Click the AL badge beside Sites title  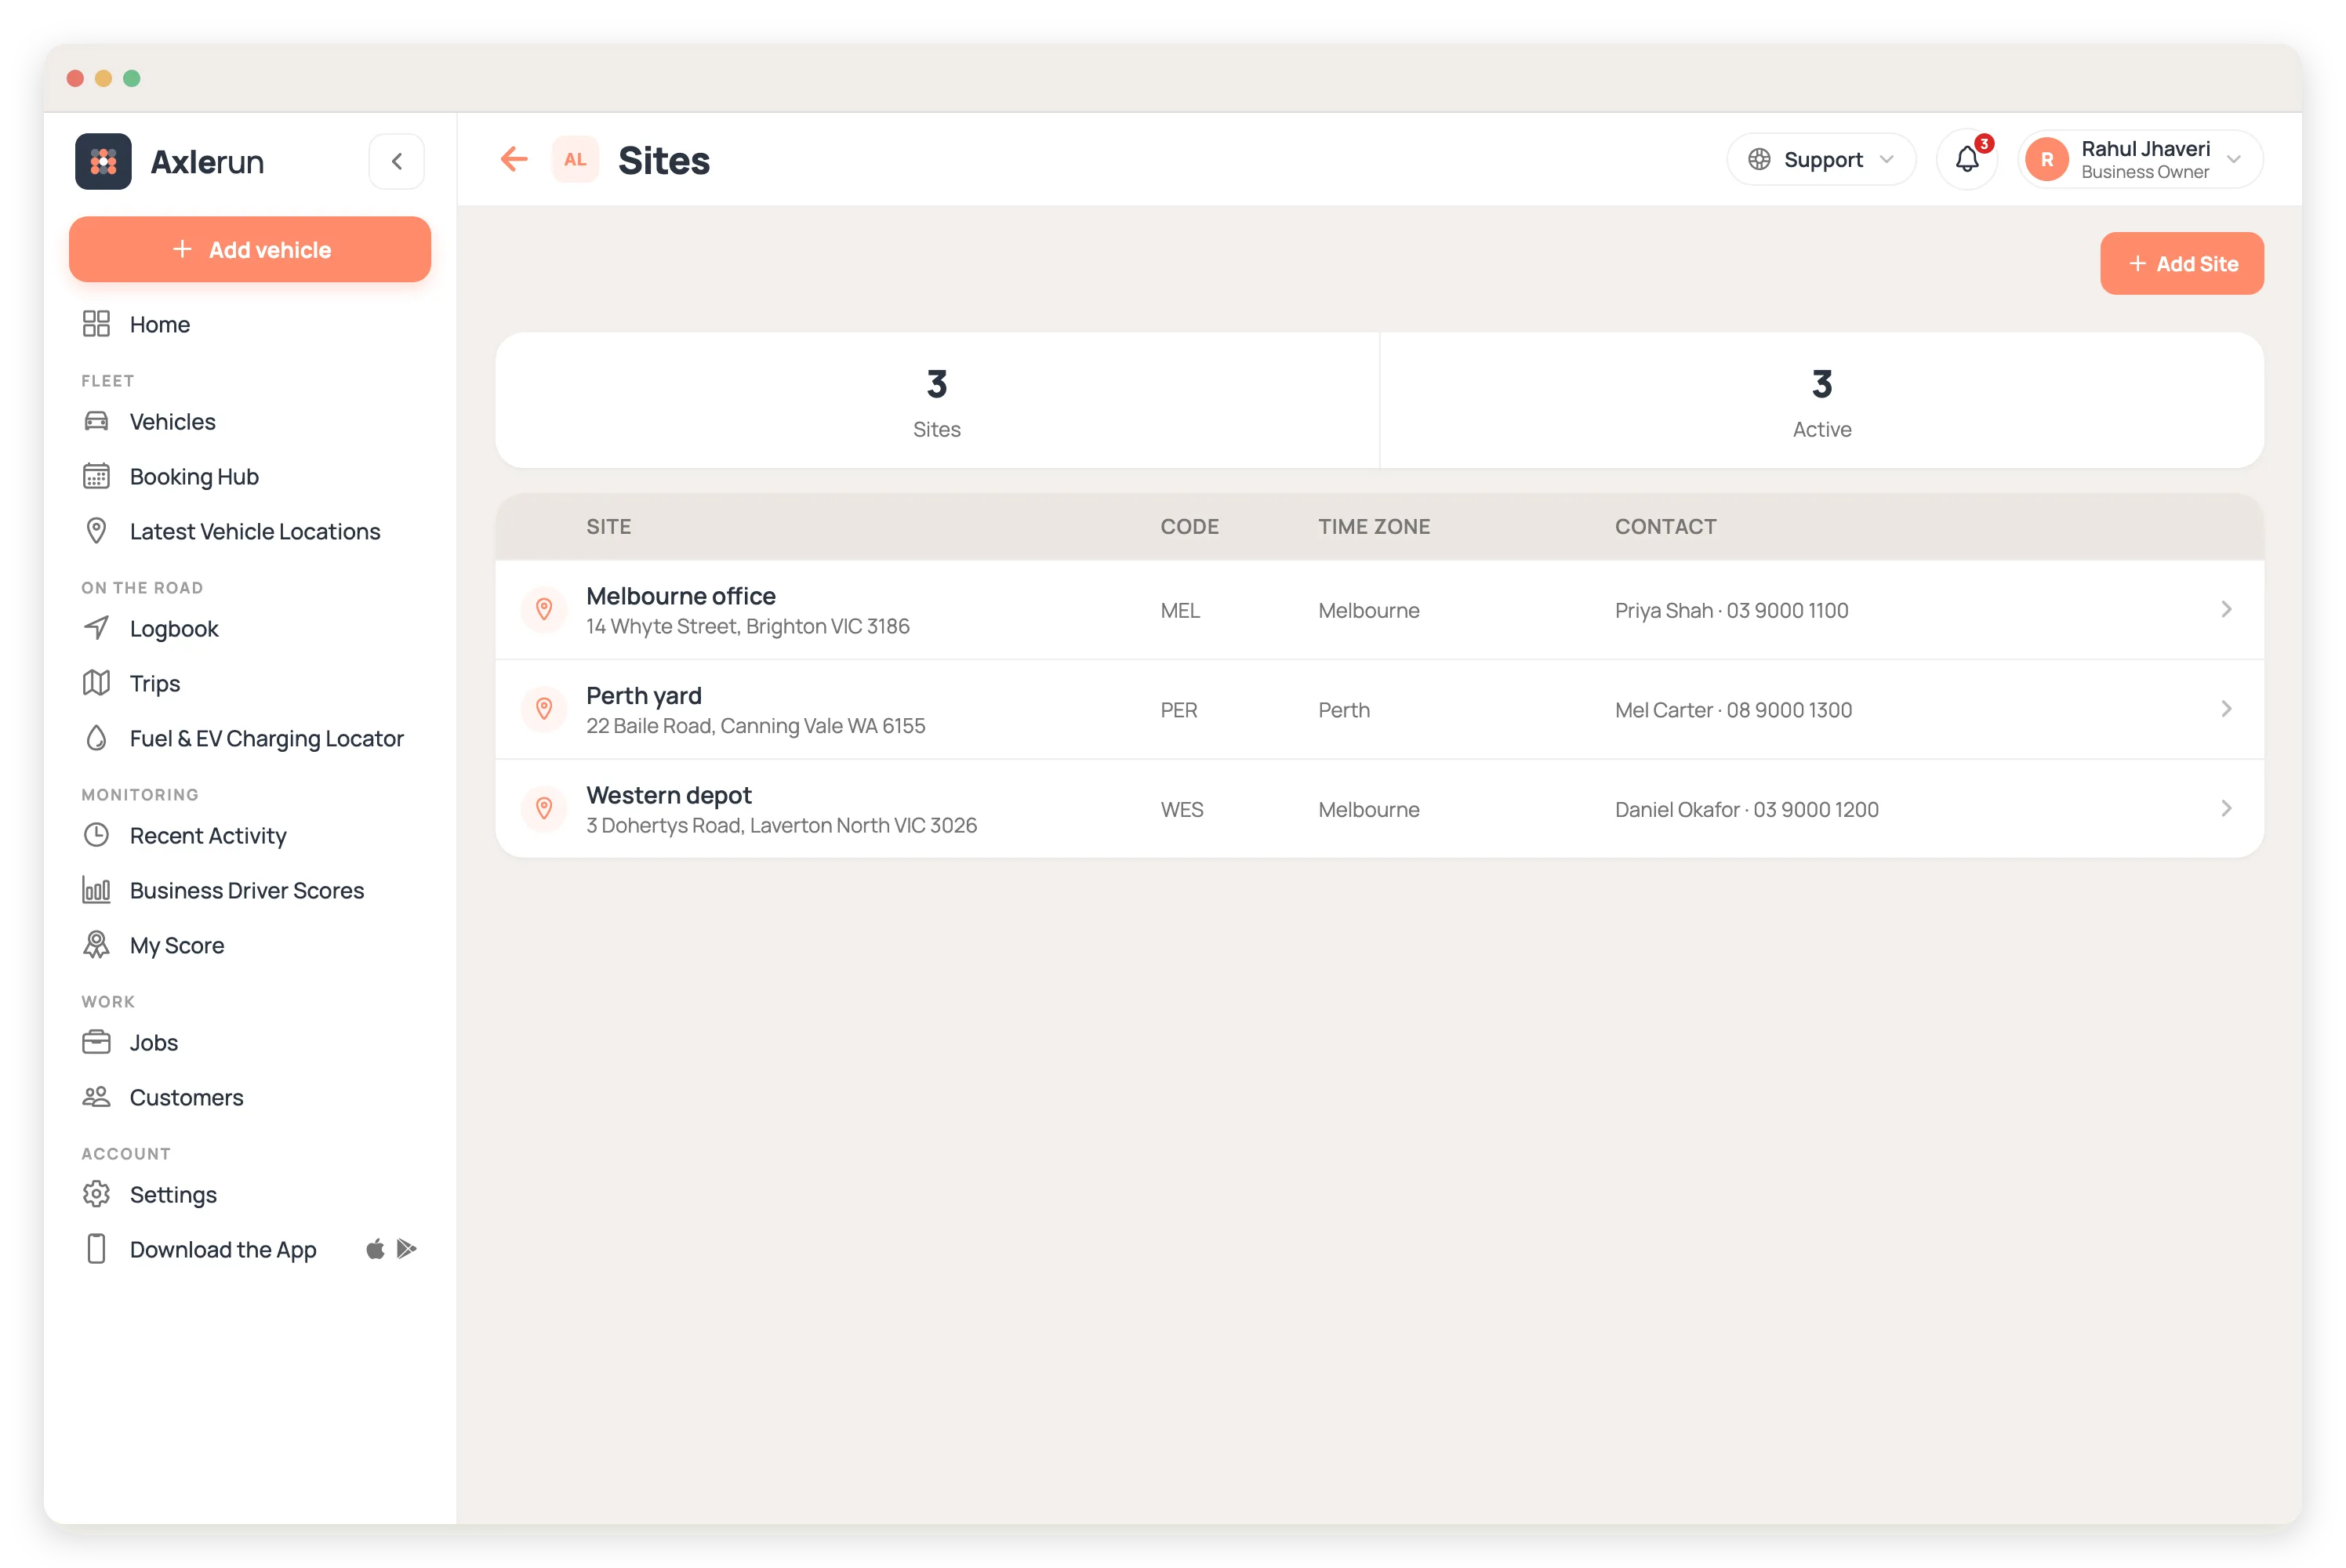(x=575, y=159)
